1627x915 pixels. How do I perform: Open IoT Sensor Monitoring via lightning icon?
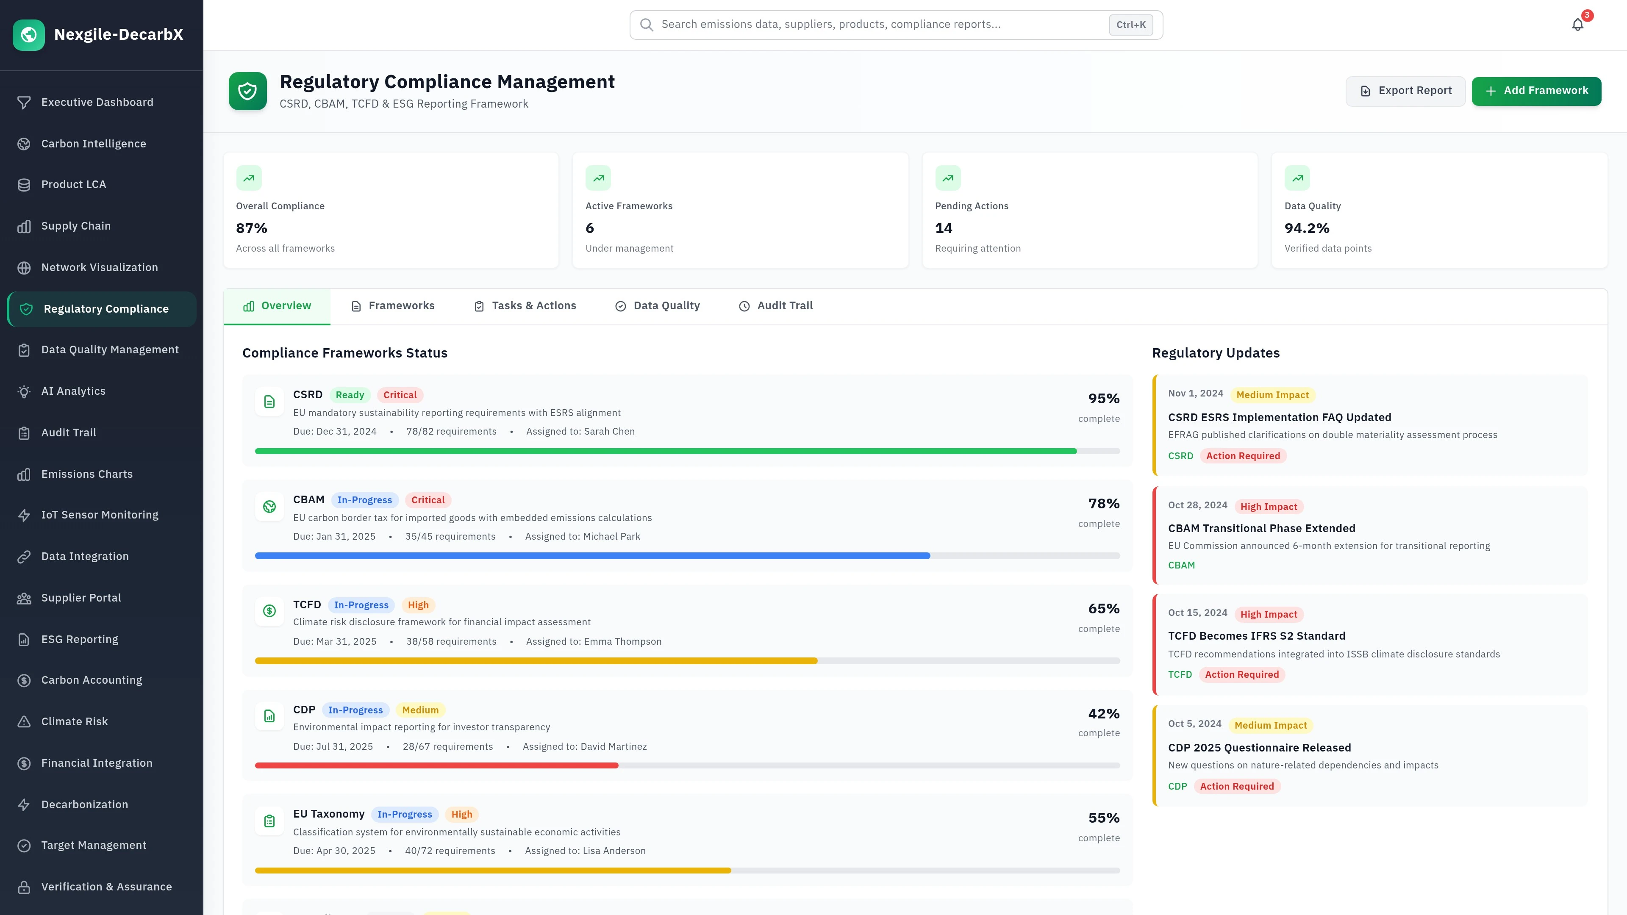(x=25, y=515)
